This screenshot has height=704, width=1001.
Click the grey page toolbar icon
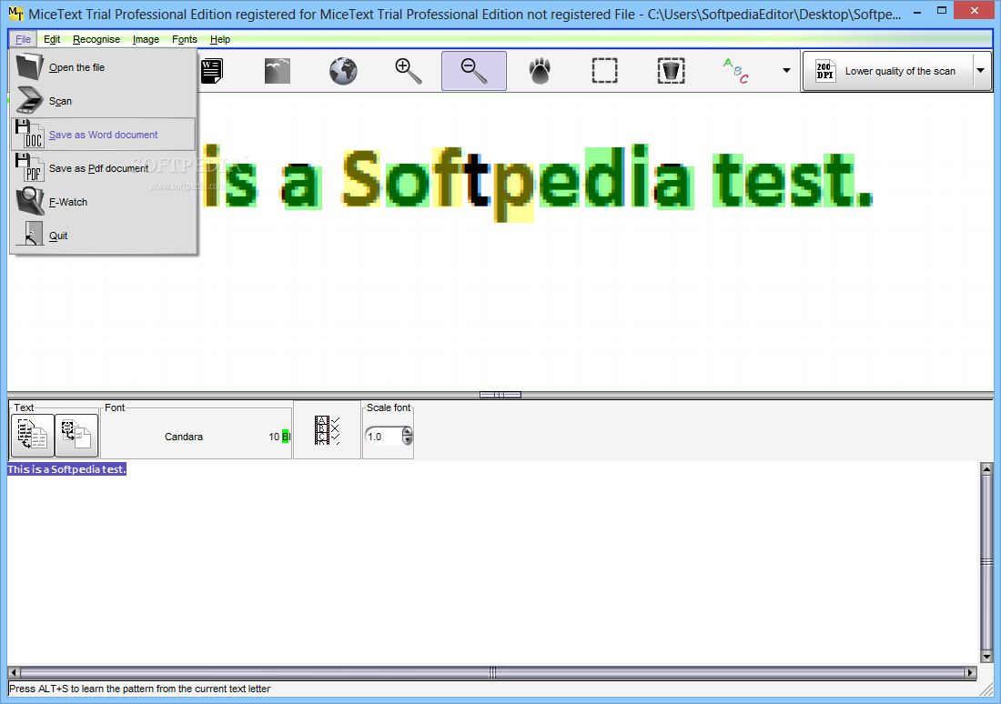click(x=277, y=71)
